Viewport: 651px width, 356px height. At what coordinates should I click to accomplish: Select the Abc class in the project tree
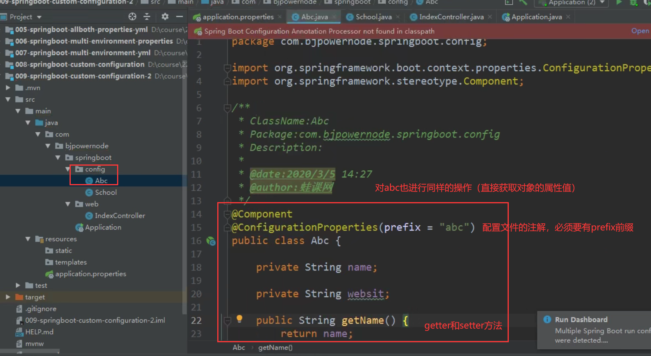(101, 181)
